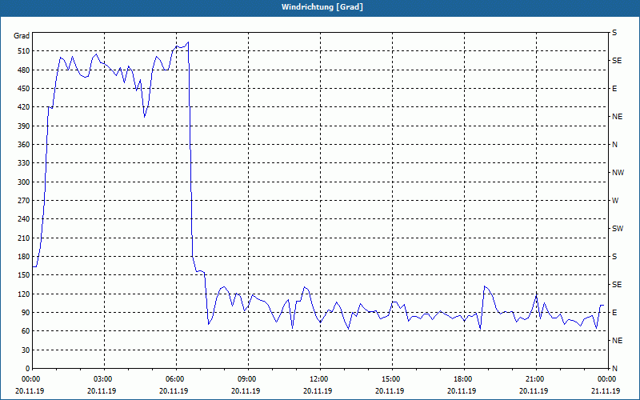Image resolution: width=640 pixels, height=400 pixels.
Task: Click the 00:00 time label above 21.11.19
Action: tap(608, 379)
